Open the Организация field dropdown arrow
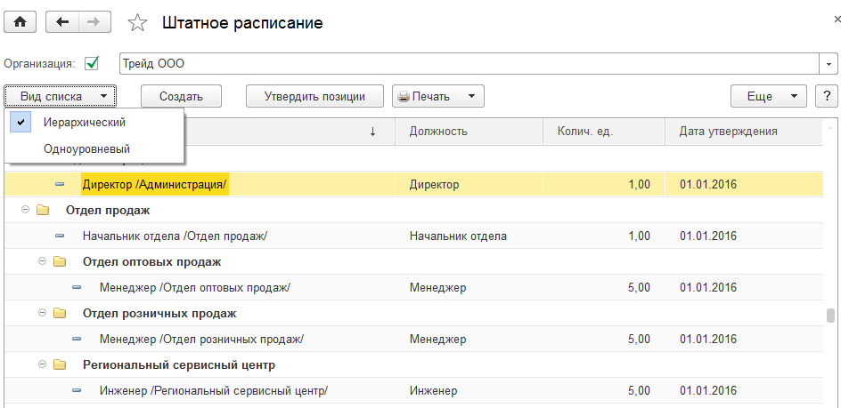Screen dimensions: 849x408 (829, 64)
